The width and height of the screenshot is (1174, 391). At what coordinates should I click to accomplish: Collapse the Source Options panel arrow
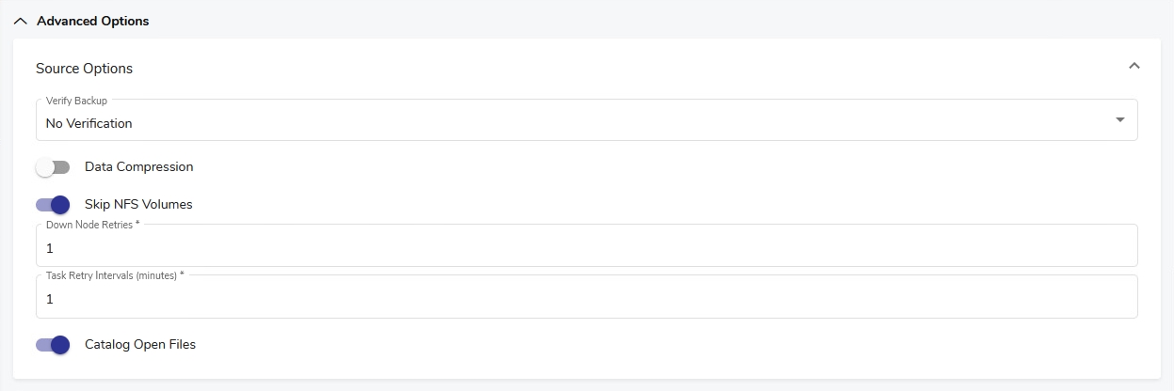(1134, 66)
